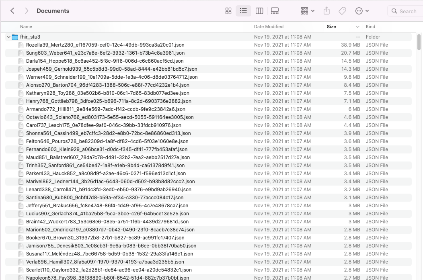
Task: Open the More actions ellipsis menu
Action: pyautogui.click(x=362, y=11)
